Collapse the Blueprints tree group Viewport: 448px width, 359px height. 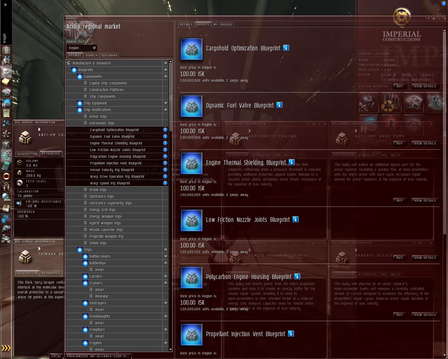(x=166, y=70)
